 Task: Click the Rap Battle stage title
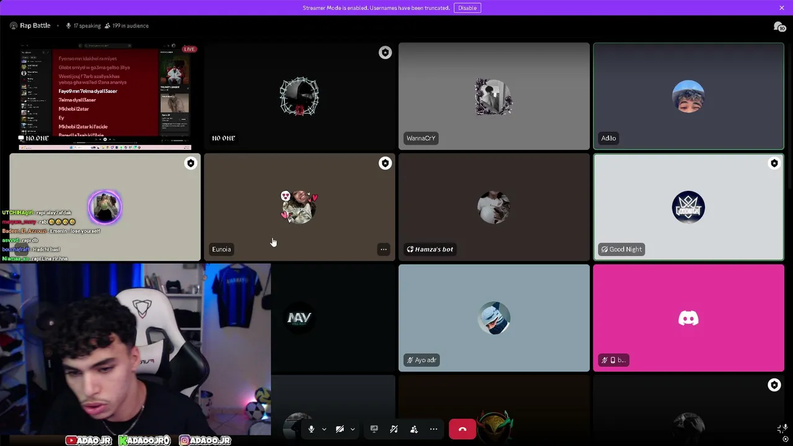(35, 25)
